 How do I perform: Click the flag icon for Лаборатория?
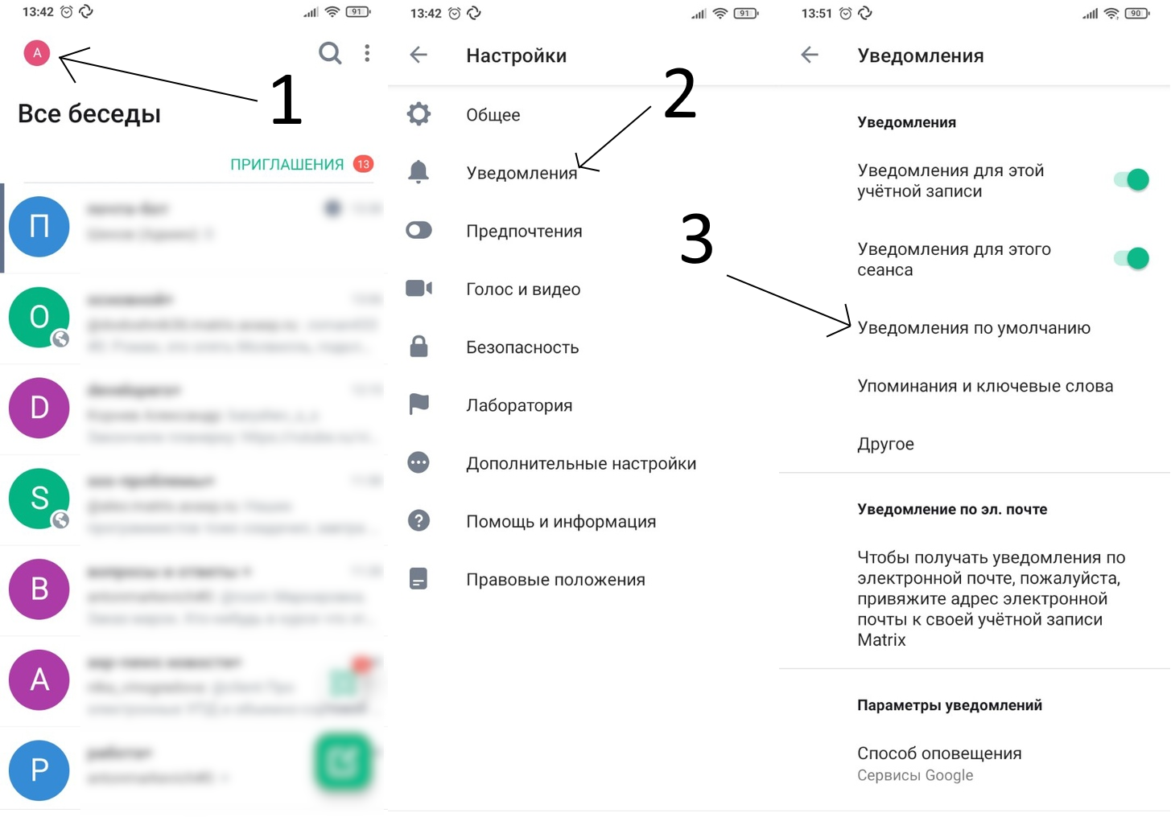(x=419, y=404)
